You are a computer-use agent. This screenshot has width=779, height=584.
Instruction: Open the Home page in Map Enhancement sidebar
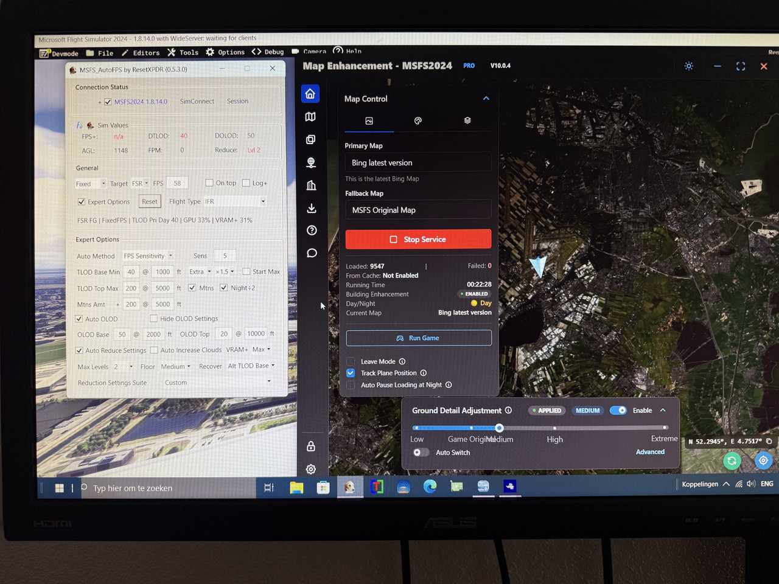[310, 94]
